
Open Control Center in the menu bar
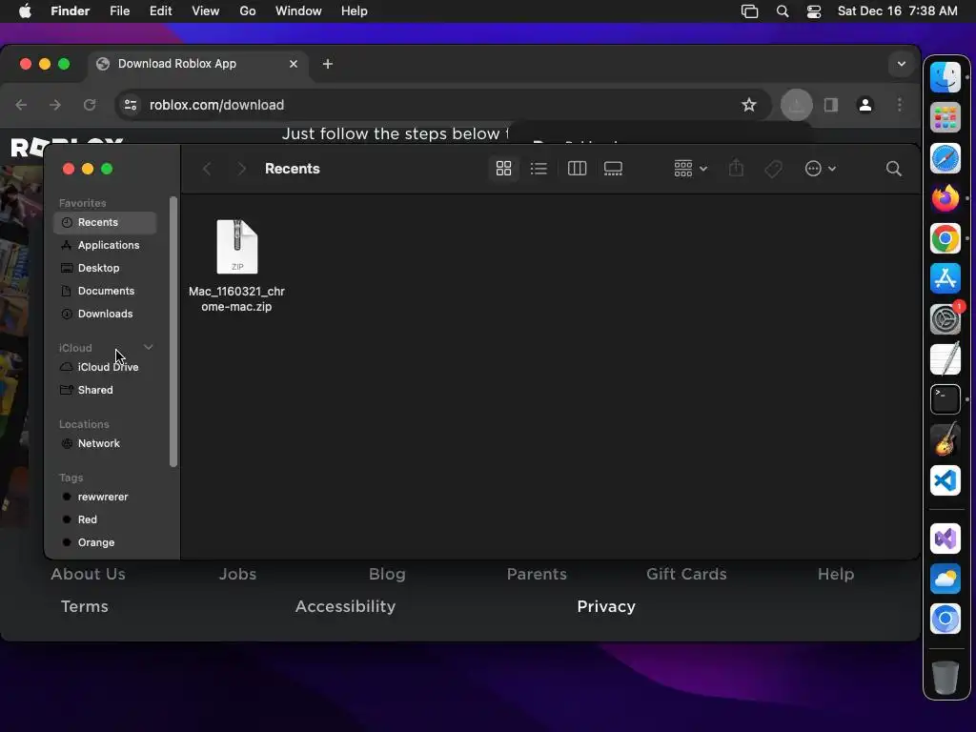pyautogui.click(x=814, y=11)
